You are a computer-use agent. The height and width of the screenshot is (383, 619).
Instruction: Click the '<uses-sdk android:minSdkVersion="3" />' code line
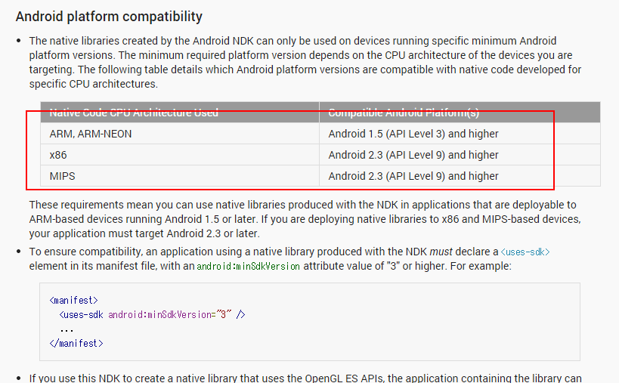point(152,314)
